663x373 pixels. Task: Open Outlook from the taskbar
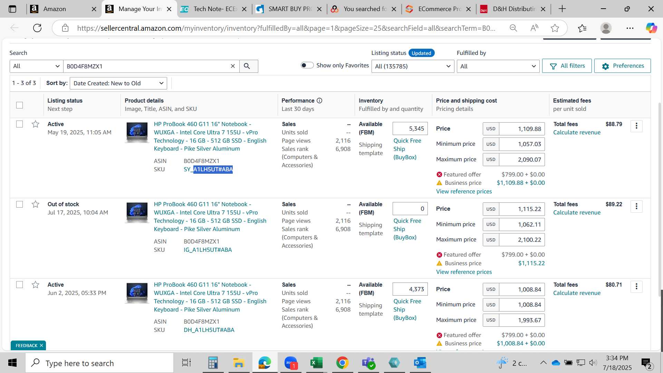coord(420,363)
